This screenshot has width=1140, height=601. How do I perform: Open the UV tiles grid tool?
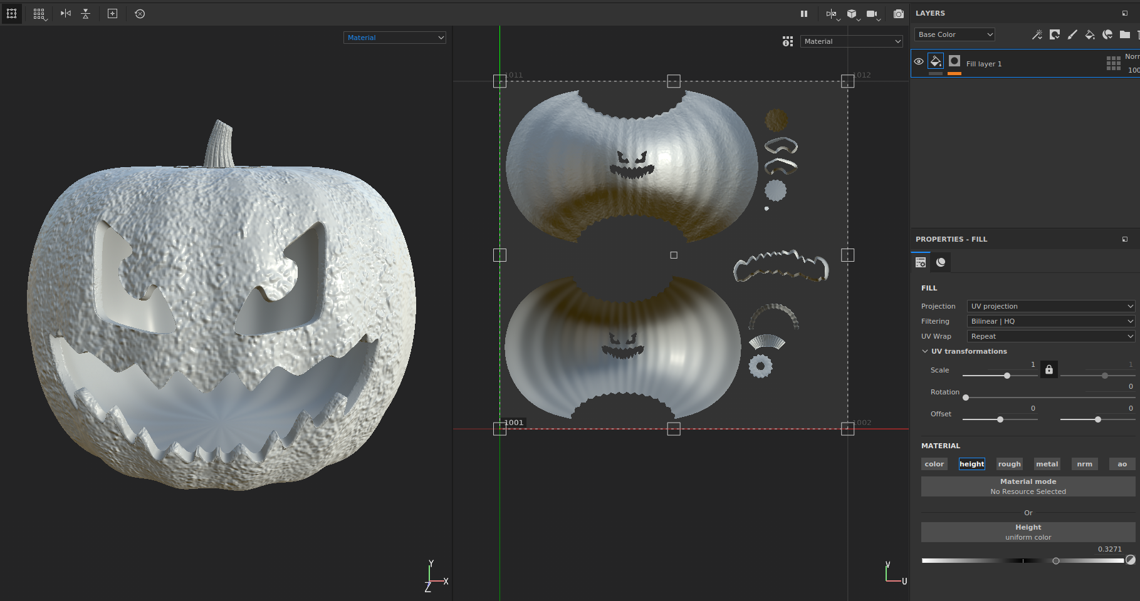tap(39, 14)
